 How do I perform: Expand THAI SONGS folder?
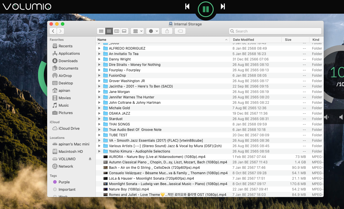pos(99,124)
